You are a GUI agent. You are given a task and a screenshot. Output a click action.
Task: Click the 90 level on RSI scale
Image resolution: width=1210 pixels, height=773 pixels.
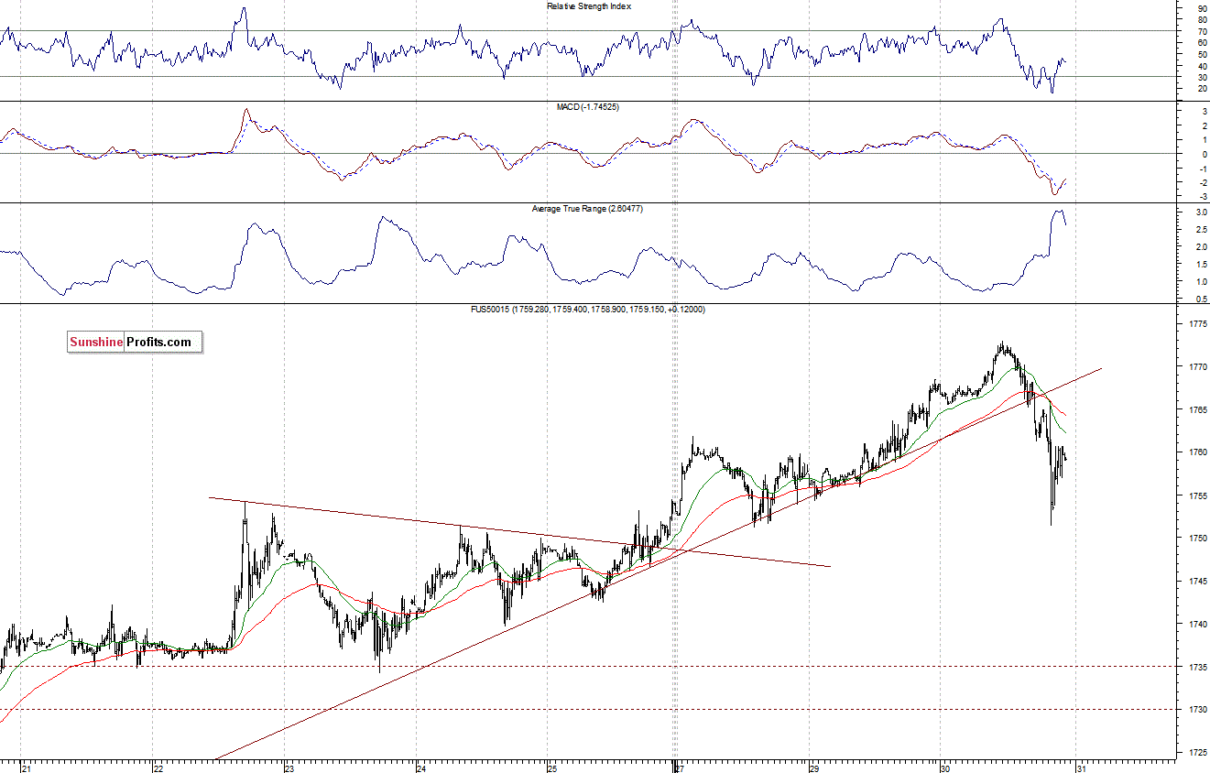[1202, 7]
